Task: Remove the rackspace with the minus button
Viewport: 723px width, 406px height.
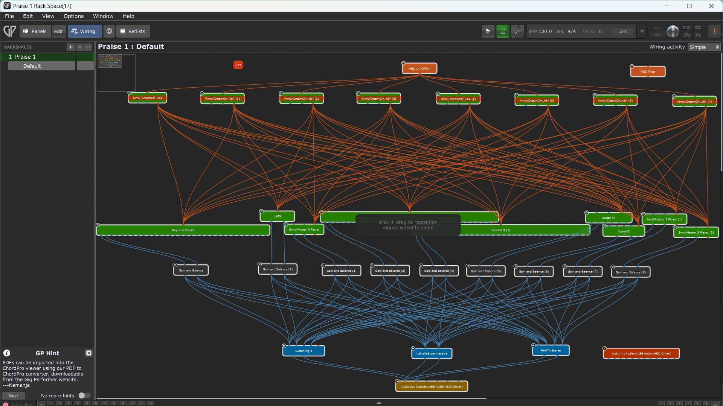Action: tap(79, 47)
